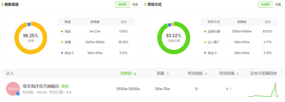
Task: Select the 视频 channel row label
Action: pos(68,32)
